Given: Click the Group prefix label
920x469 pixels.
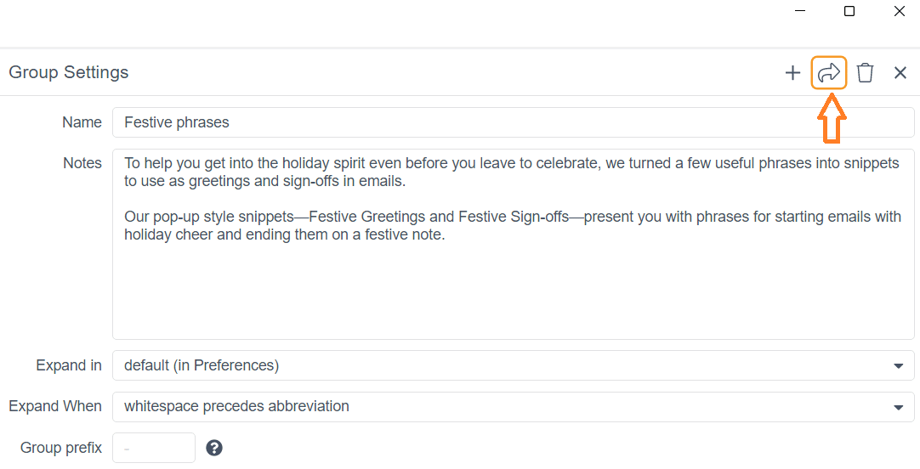Looking at the screenshot, I should (61, 448).
